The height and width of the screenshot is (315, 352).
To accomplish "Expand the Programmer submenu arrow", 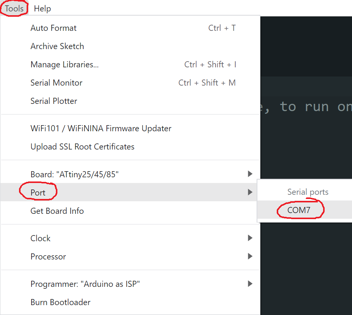I will pyautogui.click(x=250, y=284).
